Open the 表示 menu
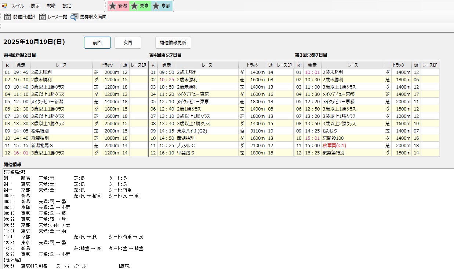 [x=35, y=6]
